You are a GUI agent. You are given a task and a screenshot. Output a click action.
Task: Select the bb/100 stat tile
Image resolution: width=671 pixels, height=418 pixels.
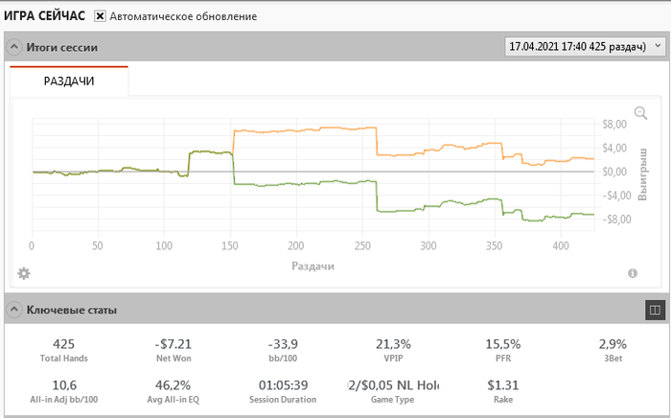(284, 351)
